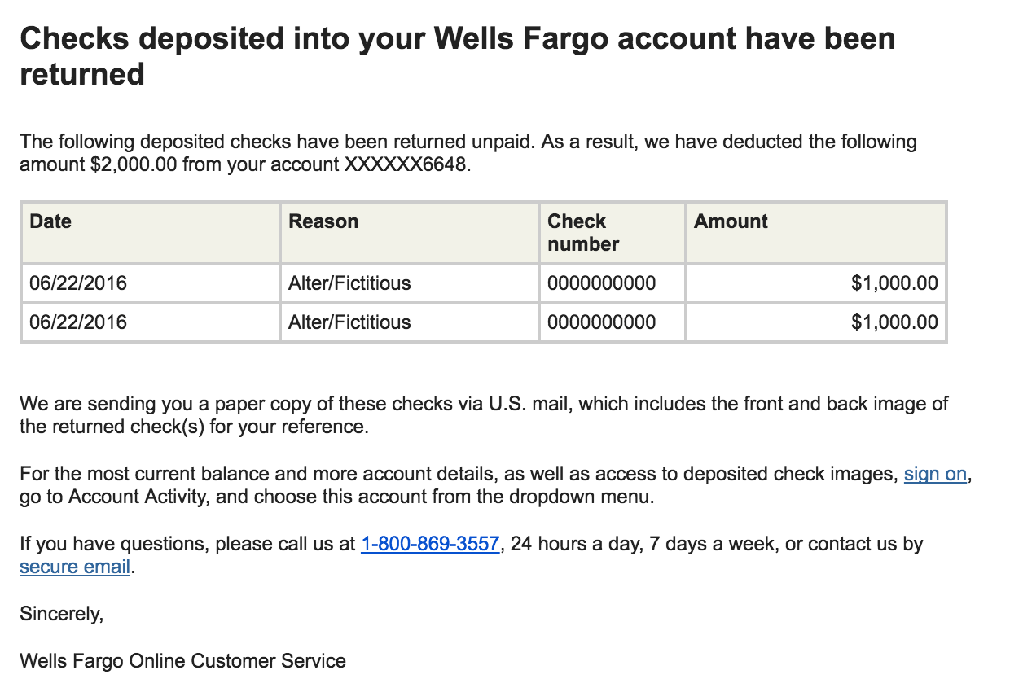Click the account number XXXXXX6648 text
Image resolution: width=1010 pixels, height=679 pixels.
pos(407,164)
